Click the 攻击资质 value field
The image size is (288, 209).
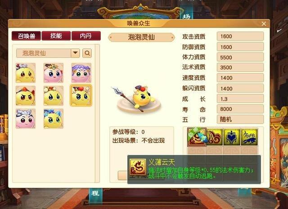pyautogui.click(x=240, y=36)
